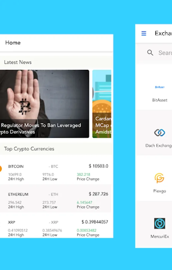
Task: Click the Piexgo exchange name label
Action: (160, 191)
